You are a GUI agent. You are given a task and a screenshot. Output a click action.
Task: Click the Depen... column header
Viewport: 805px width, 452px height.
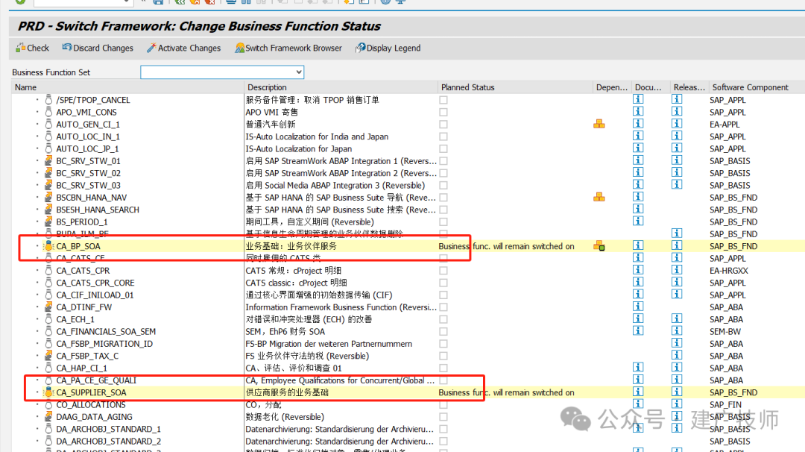[x=611, y=87]
